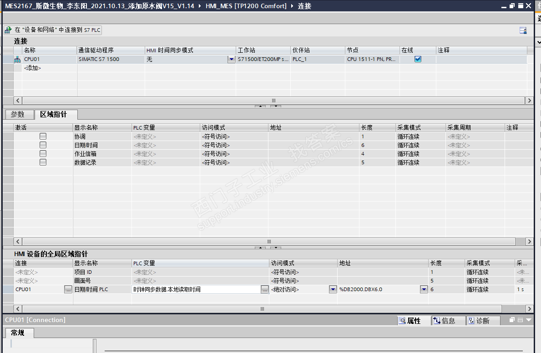Screen dimensions: 541x353
Task: Collapse pane with up arrow above global pointers
Action: click(260, 247)
